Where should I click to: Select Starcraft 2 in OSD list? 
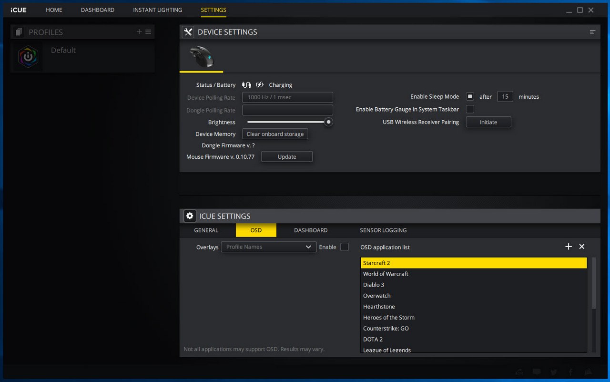(x=474, y=263)
